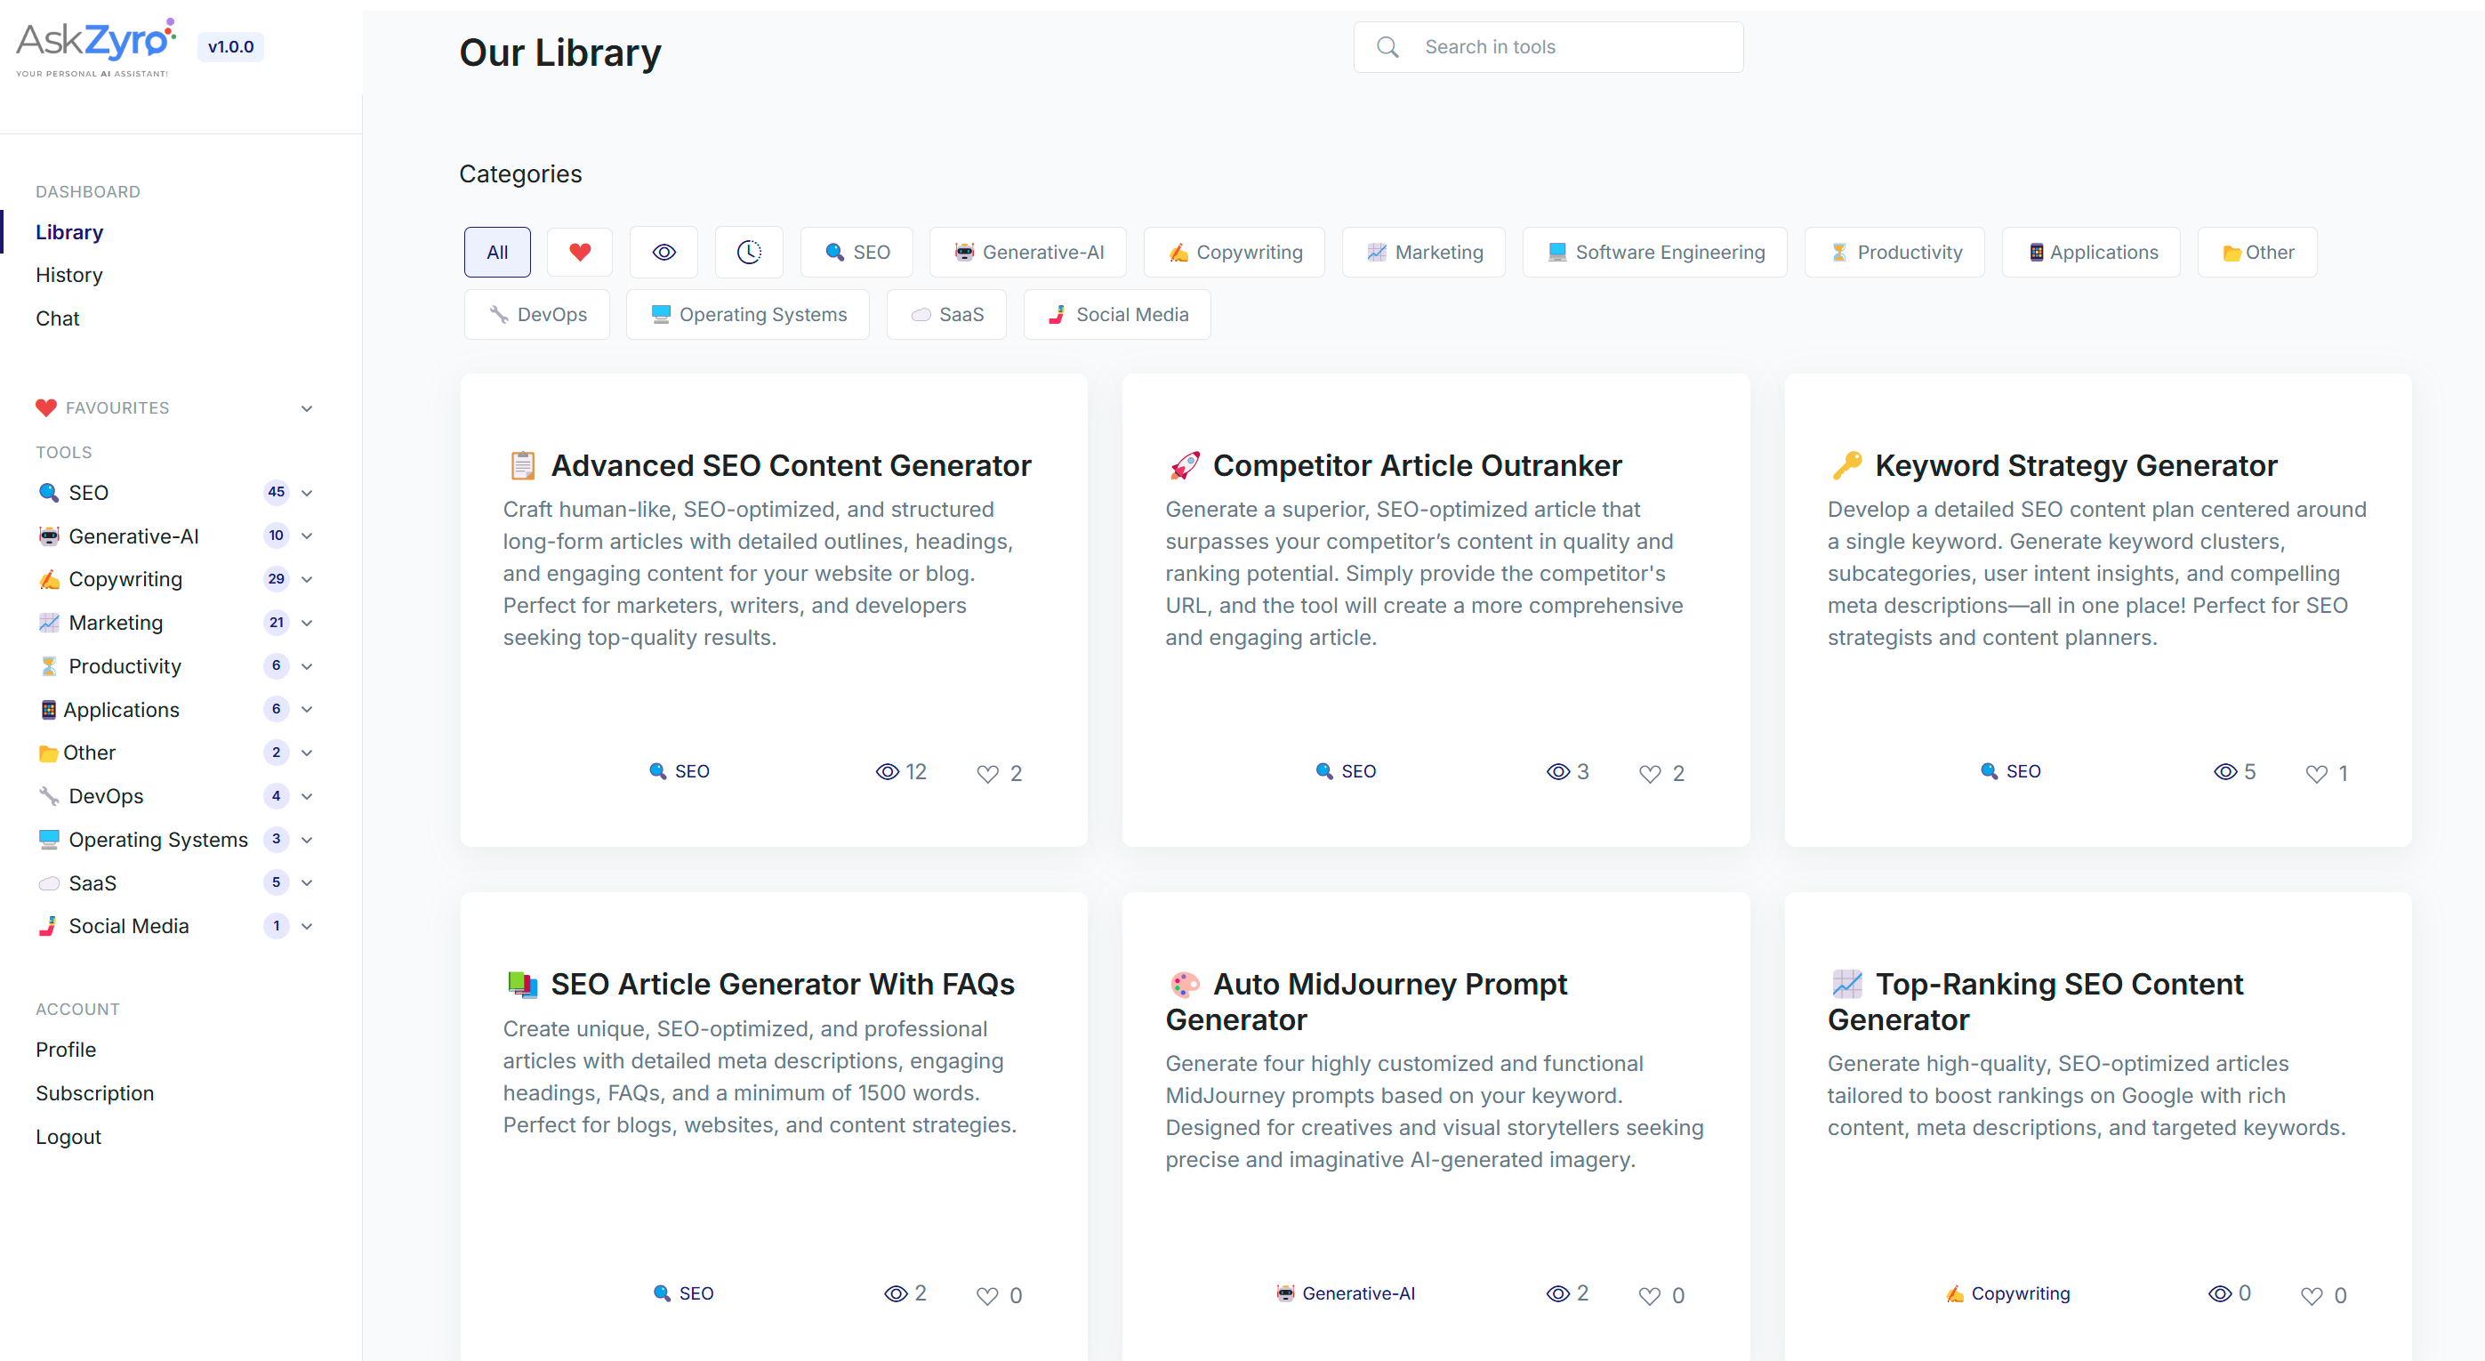Click the eye most-viewed category filter
The image size is (2485, 1361).
point(663,252)
